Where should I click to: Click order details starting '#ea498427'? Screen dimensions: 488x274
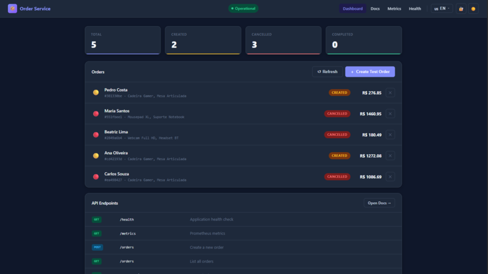(x=145, y=180)
